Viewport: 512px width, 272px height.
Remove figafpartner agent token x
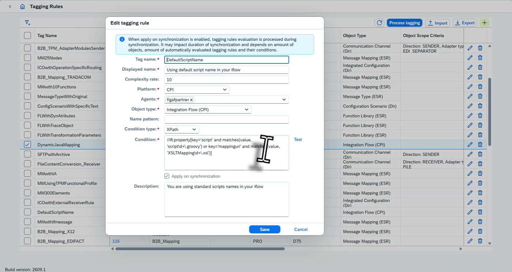click(191, 100)
